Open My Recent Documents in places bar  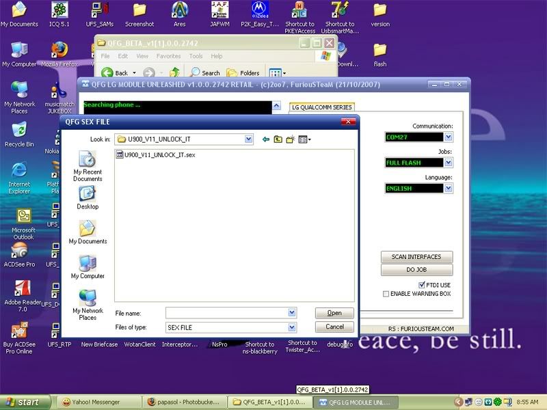click(88, 166)
